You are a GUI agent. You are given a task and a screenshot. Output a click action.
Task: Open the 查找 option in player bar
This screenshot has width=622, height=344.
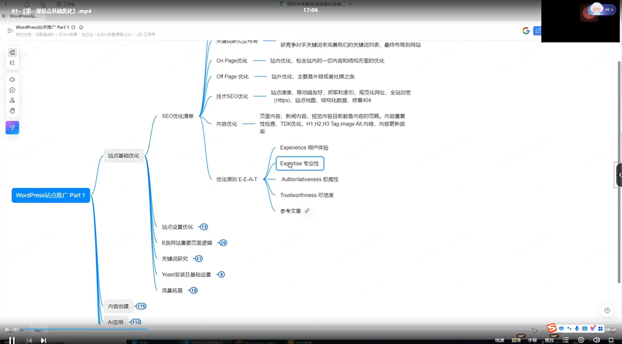[x=549, y=339]
